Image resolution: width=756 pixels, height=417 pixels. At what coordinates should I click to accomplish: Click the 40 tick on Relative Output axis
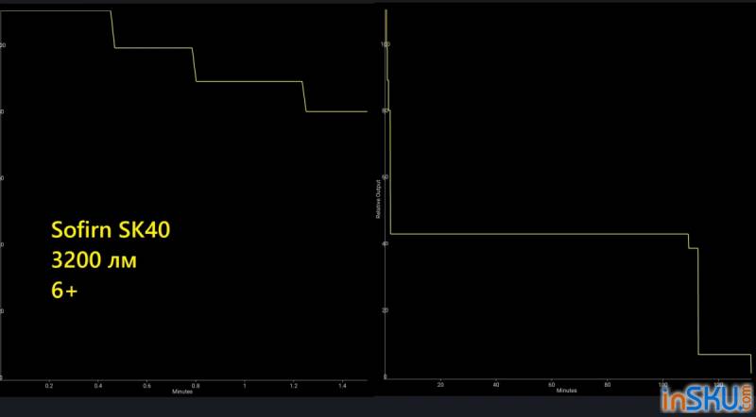385,243
